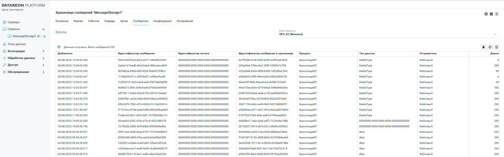Open the Фильтры link
Viewport: 504px width, 157px height.
click(x=61, y=32)
